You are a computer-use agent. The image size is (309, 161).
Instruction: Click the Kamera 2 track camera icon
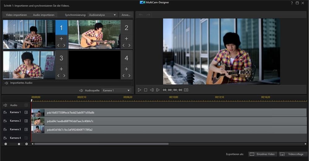pyautogui.click(x=5, y=121)
